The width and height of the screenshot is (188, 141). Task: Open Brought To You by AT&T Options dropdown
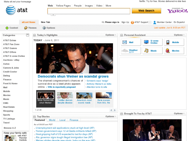click(179, 113)
